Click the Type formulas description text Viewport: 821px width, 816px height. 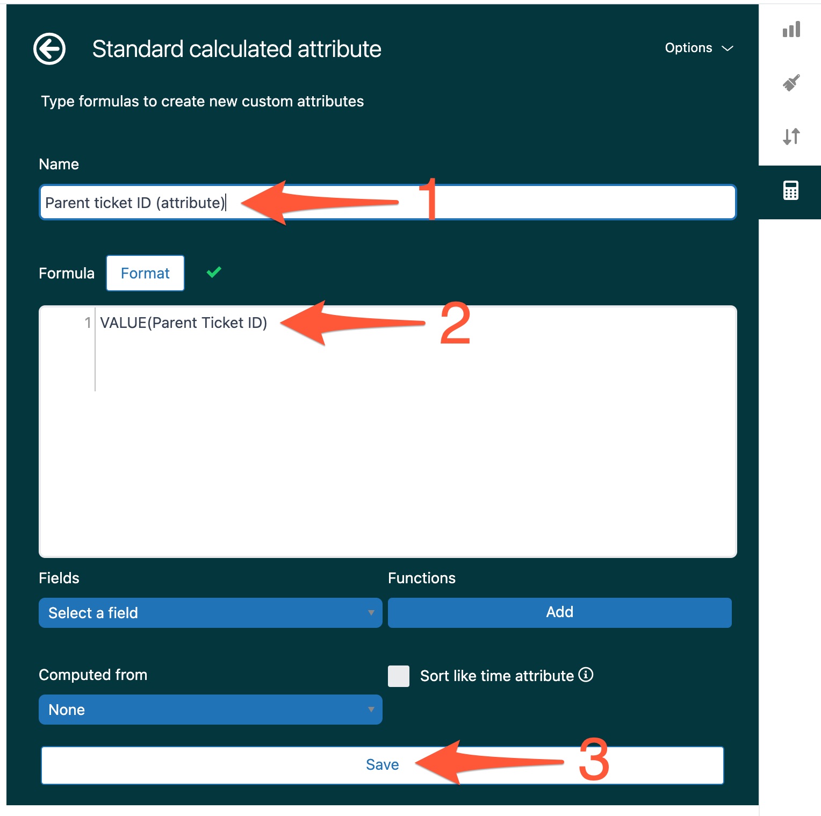coord(203,101)
